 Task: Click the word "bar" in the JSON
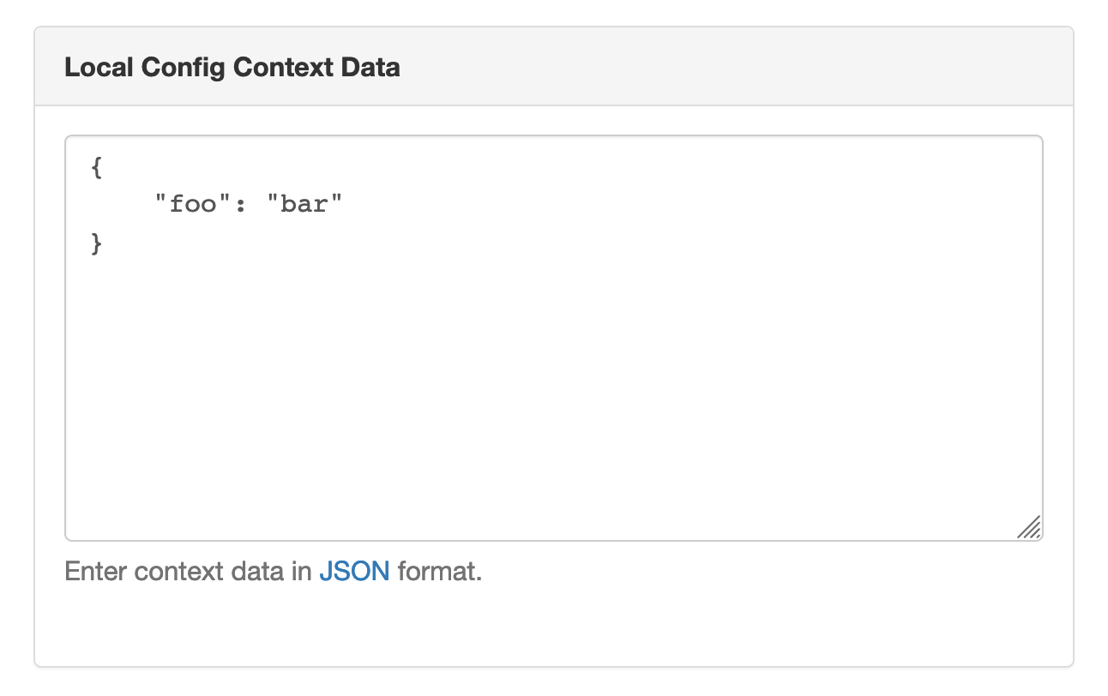click(305, 203)
